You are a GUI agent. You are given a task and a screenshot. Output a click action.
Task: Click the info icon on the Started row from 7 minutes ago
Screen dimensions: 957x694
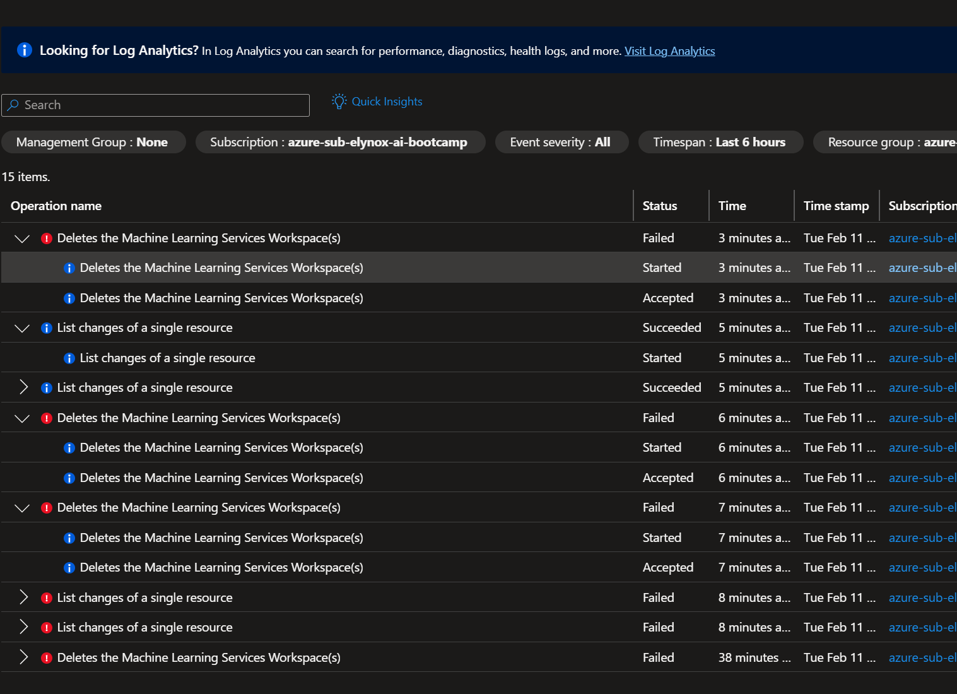[69, 538]
